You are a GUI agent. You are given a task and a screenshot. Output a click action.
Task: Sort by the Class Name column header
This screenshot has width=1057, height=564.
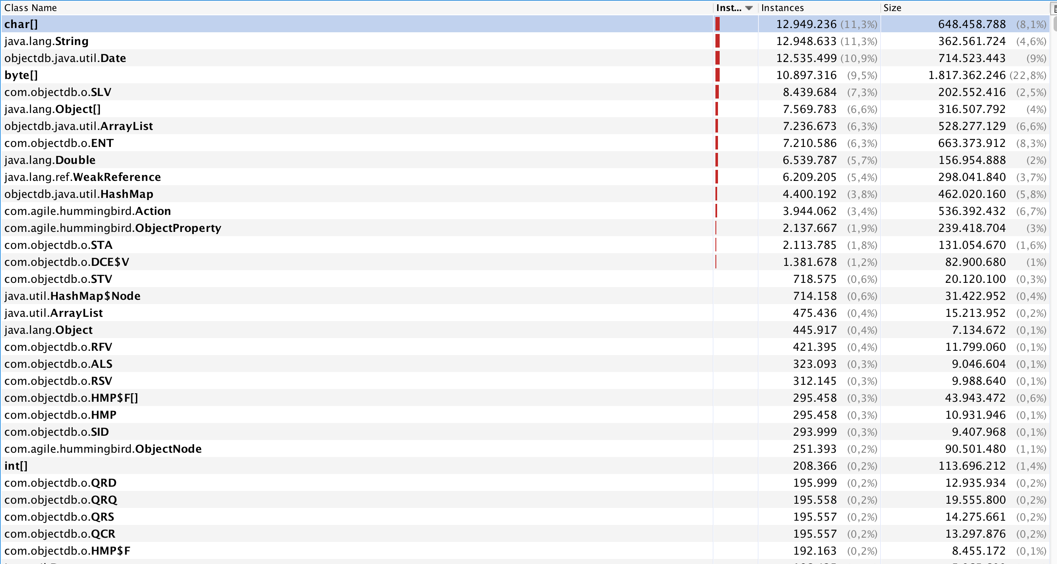click(x=357, y=8)
